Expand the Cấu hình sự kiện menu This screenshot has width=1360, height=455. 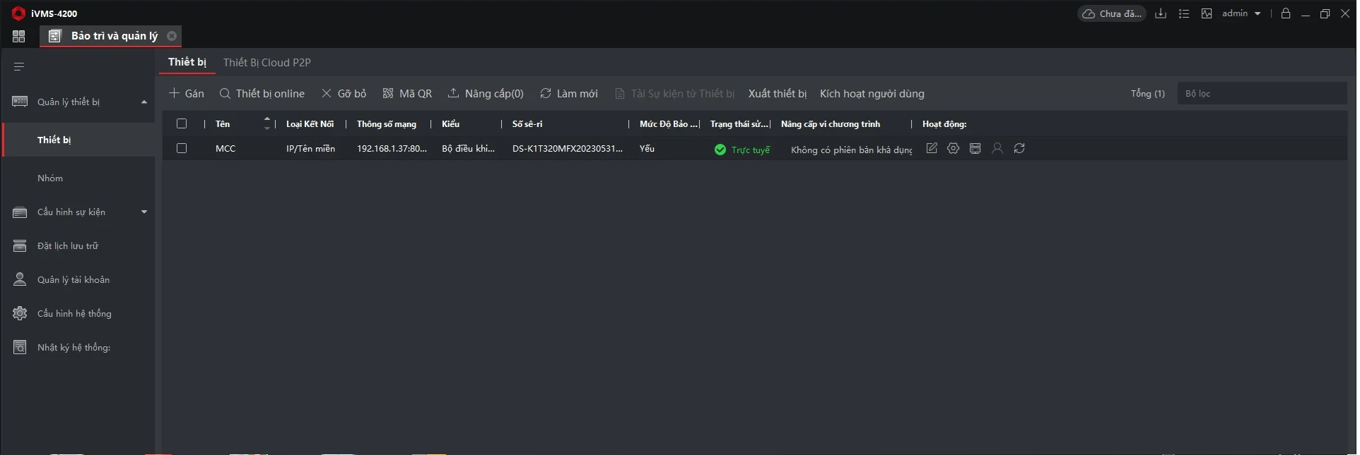[144, 212]
